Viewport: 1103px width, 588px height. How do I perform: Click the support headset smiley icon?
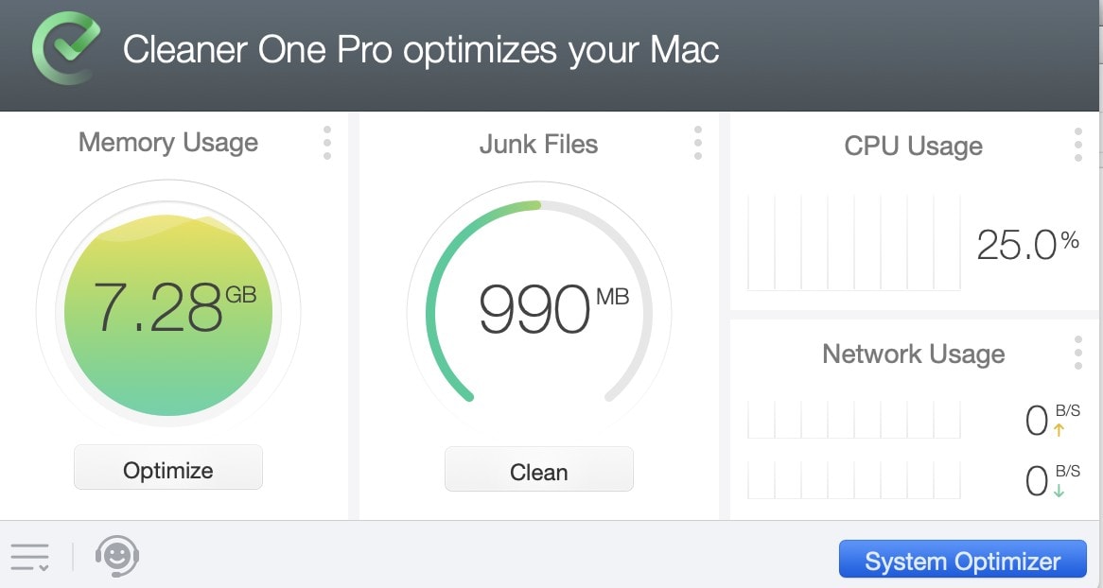tap(117, 556)
